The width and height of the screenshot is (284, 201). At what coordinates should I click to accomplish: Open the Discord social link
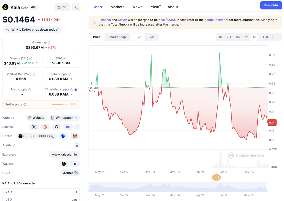coord(68,127)
